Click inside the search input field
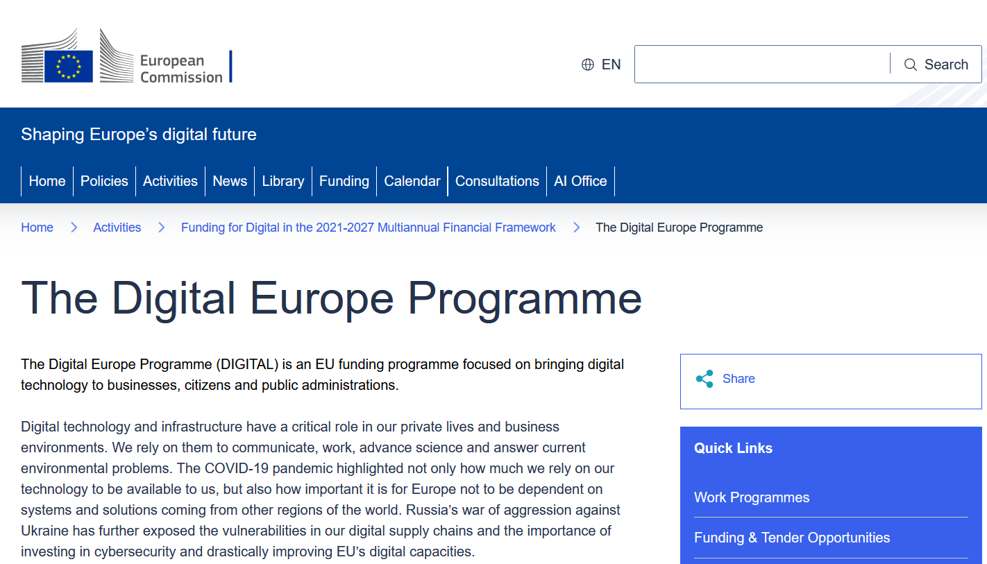Image resolution: width=987 pixels, height=564 pixels. tap(761, 65)
